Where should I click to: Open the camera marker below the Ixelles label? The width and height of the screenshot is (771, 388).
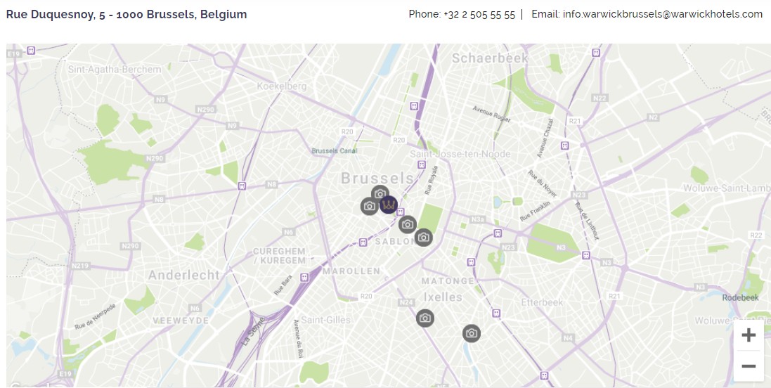(425, 318)
